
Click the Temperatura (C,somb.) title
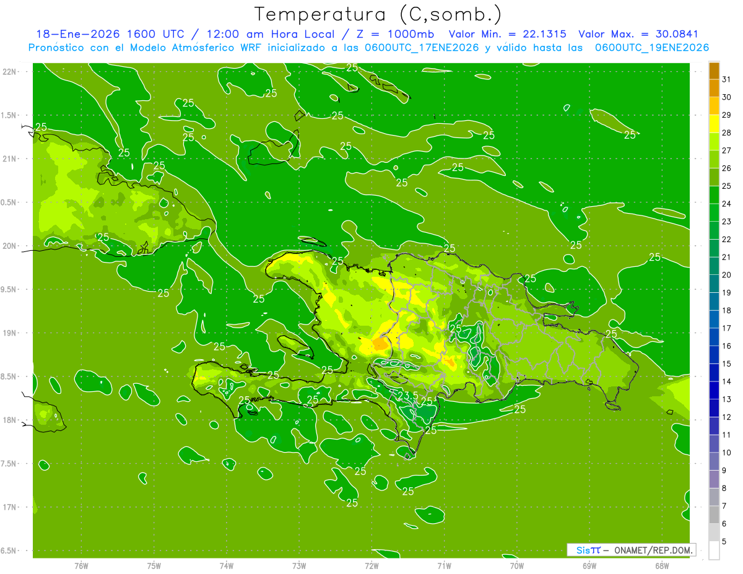[x=378, y=14]
